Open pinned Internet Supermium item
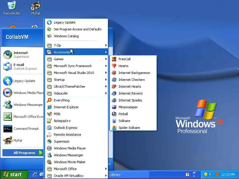Viewport: 239px width, 179px height. tap(23, 55)
